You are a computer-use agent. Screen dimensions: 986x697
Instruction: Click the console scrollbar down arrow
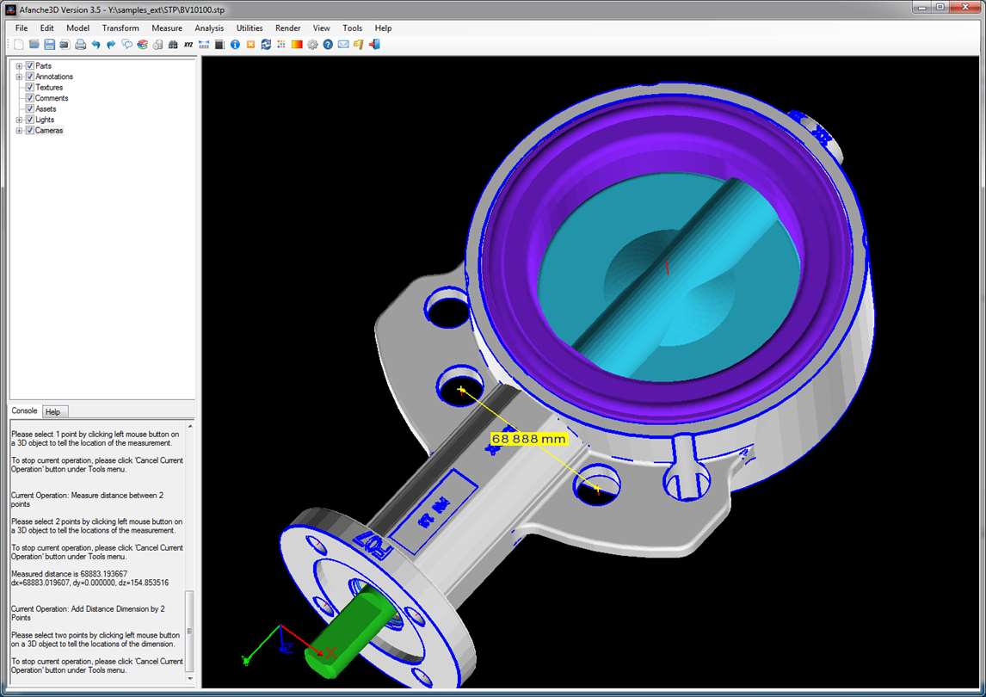(x=190, y=679)
